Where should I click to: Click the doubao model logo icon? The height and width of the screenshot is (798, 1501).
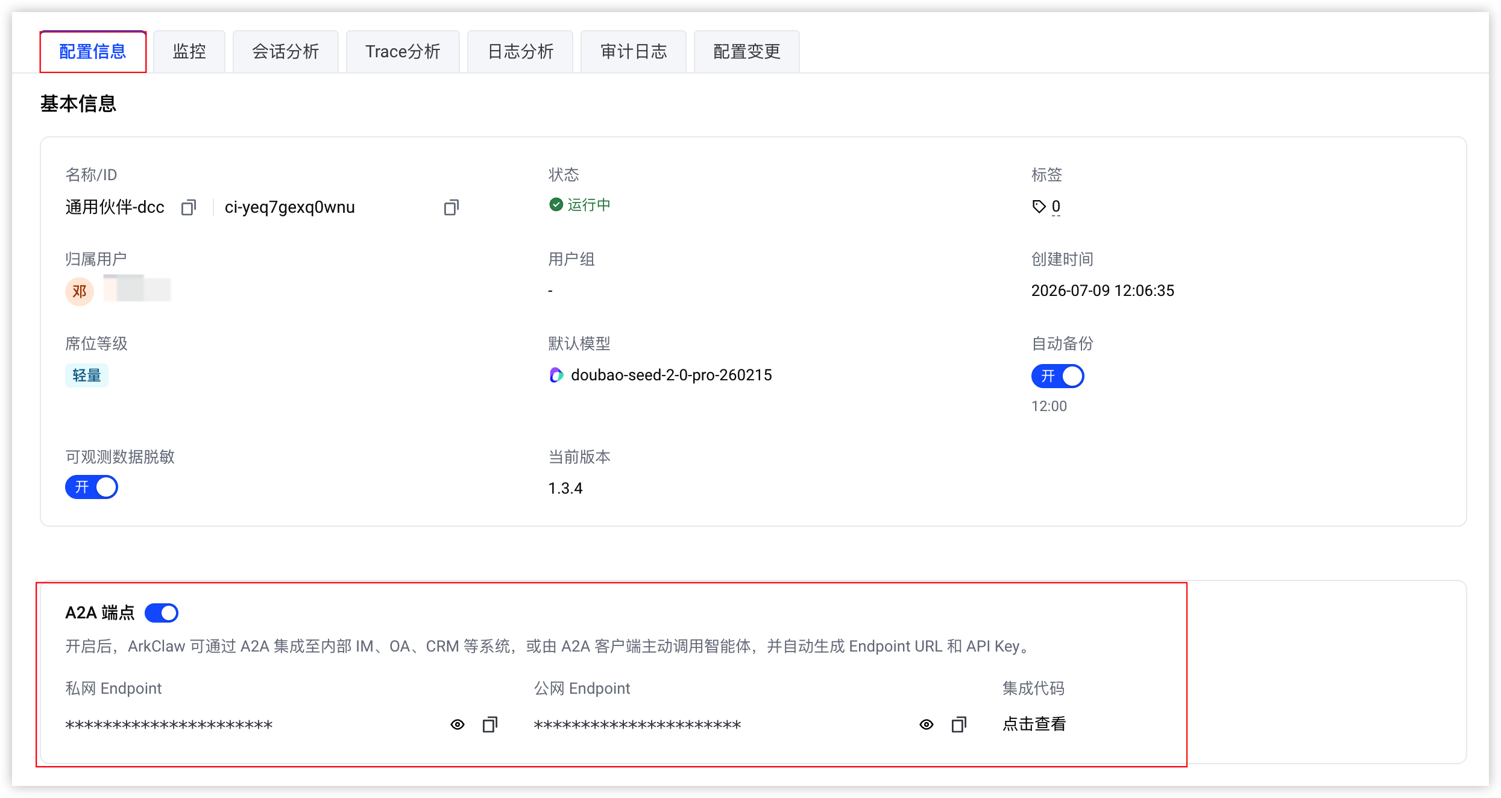pyautogui.click(x=556, y=375)
